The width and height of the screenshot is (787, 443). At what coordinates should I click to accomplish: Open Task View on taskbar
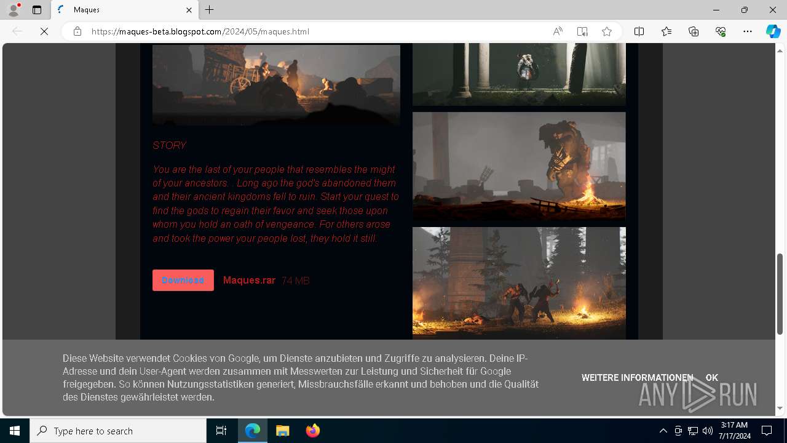point(221,431)
